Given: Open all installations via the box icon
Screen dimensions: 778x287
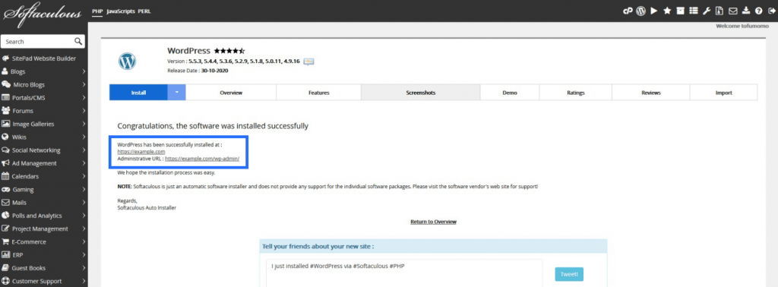Looking at the screenshot, I should pyautogui.click(x=680, y=11).
